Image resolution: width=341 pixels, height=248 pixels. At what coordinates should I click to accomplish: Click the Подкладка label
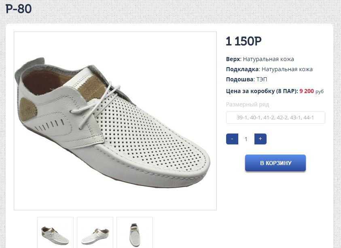coord(242,69)
